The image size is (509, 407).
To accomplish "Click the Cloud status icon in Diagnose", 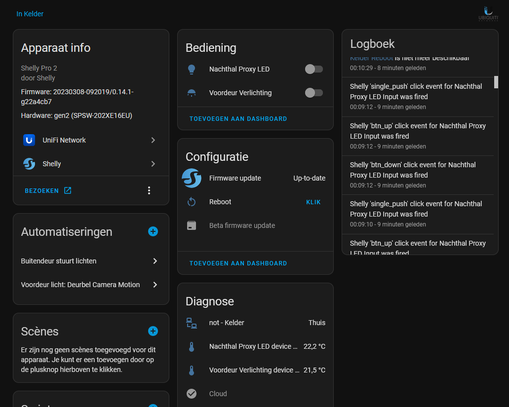I will (x=192, y=394).
